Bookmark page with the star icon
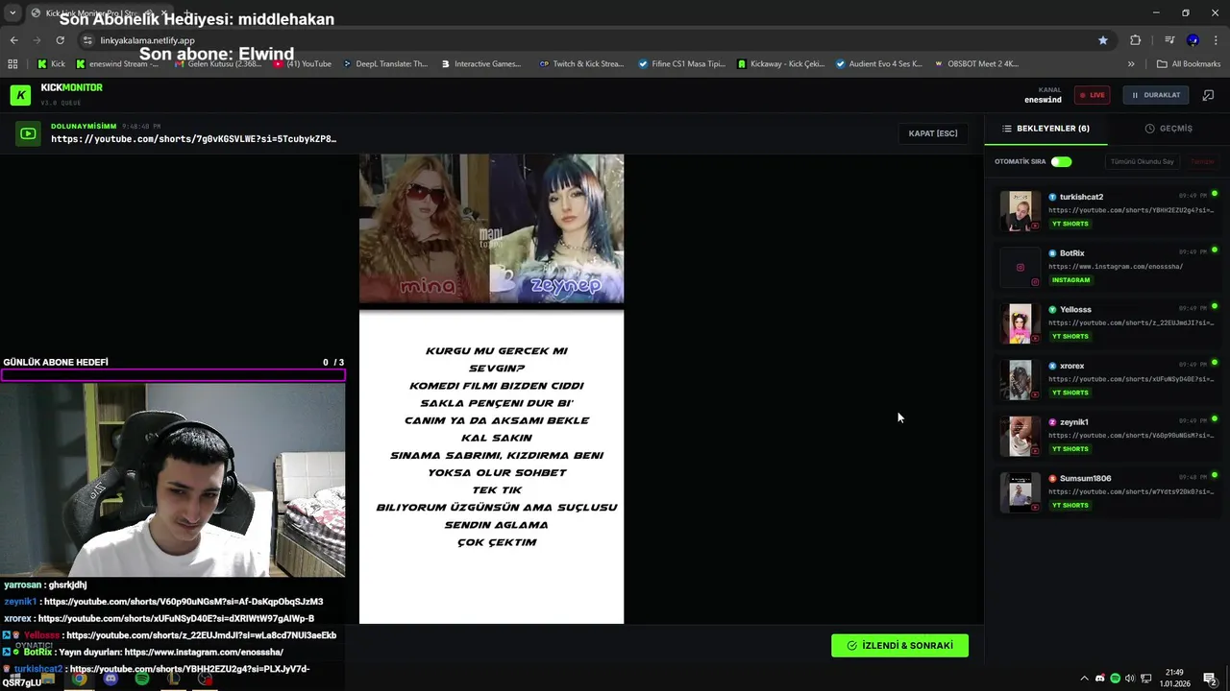The width and height of the screenshot is (1230, 691). point(1102,40)
